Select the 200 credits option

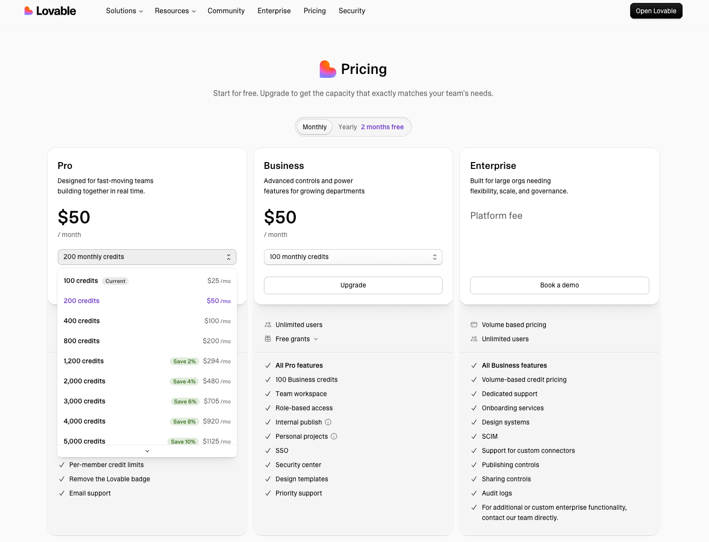click(147, 301)
